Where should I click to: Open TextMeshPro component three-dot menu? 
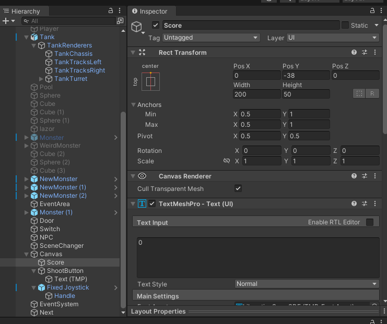point(375,203)
